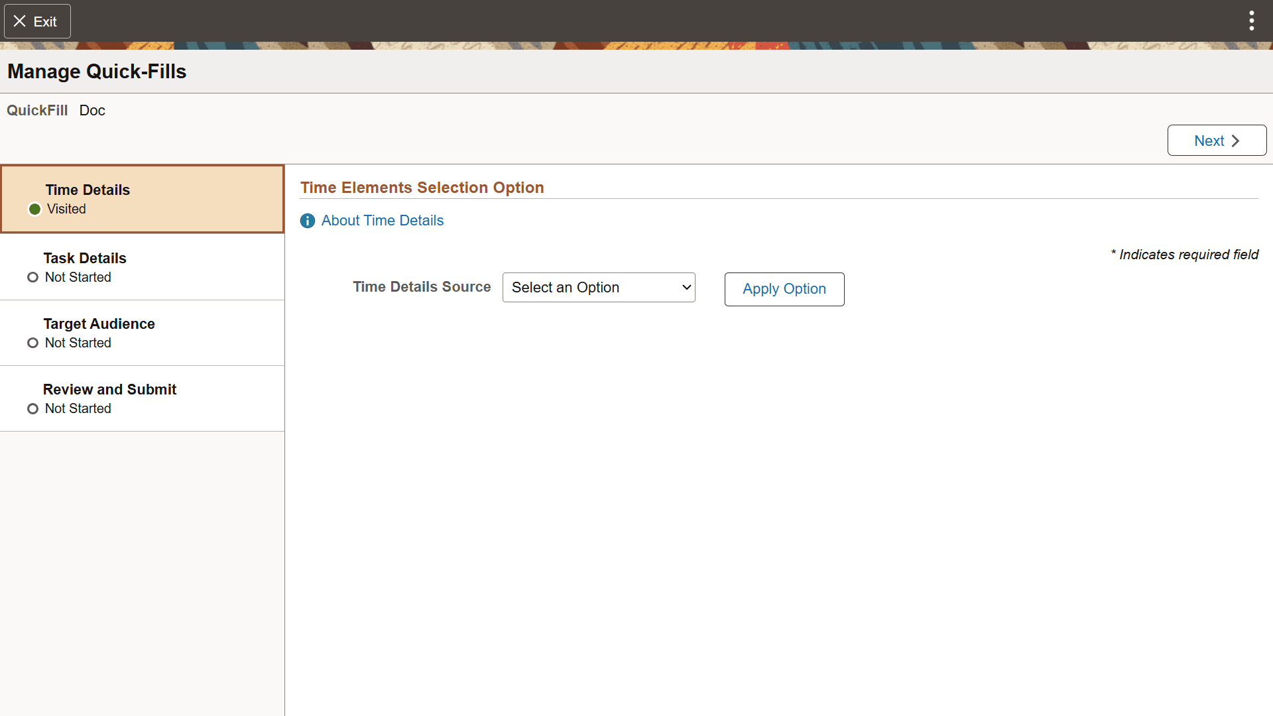Click the Exit button
Viewport: 1273px width, 716px height.
coord(37,21)
